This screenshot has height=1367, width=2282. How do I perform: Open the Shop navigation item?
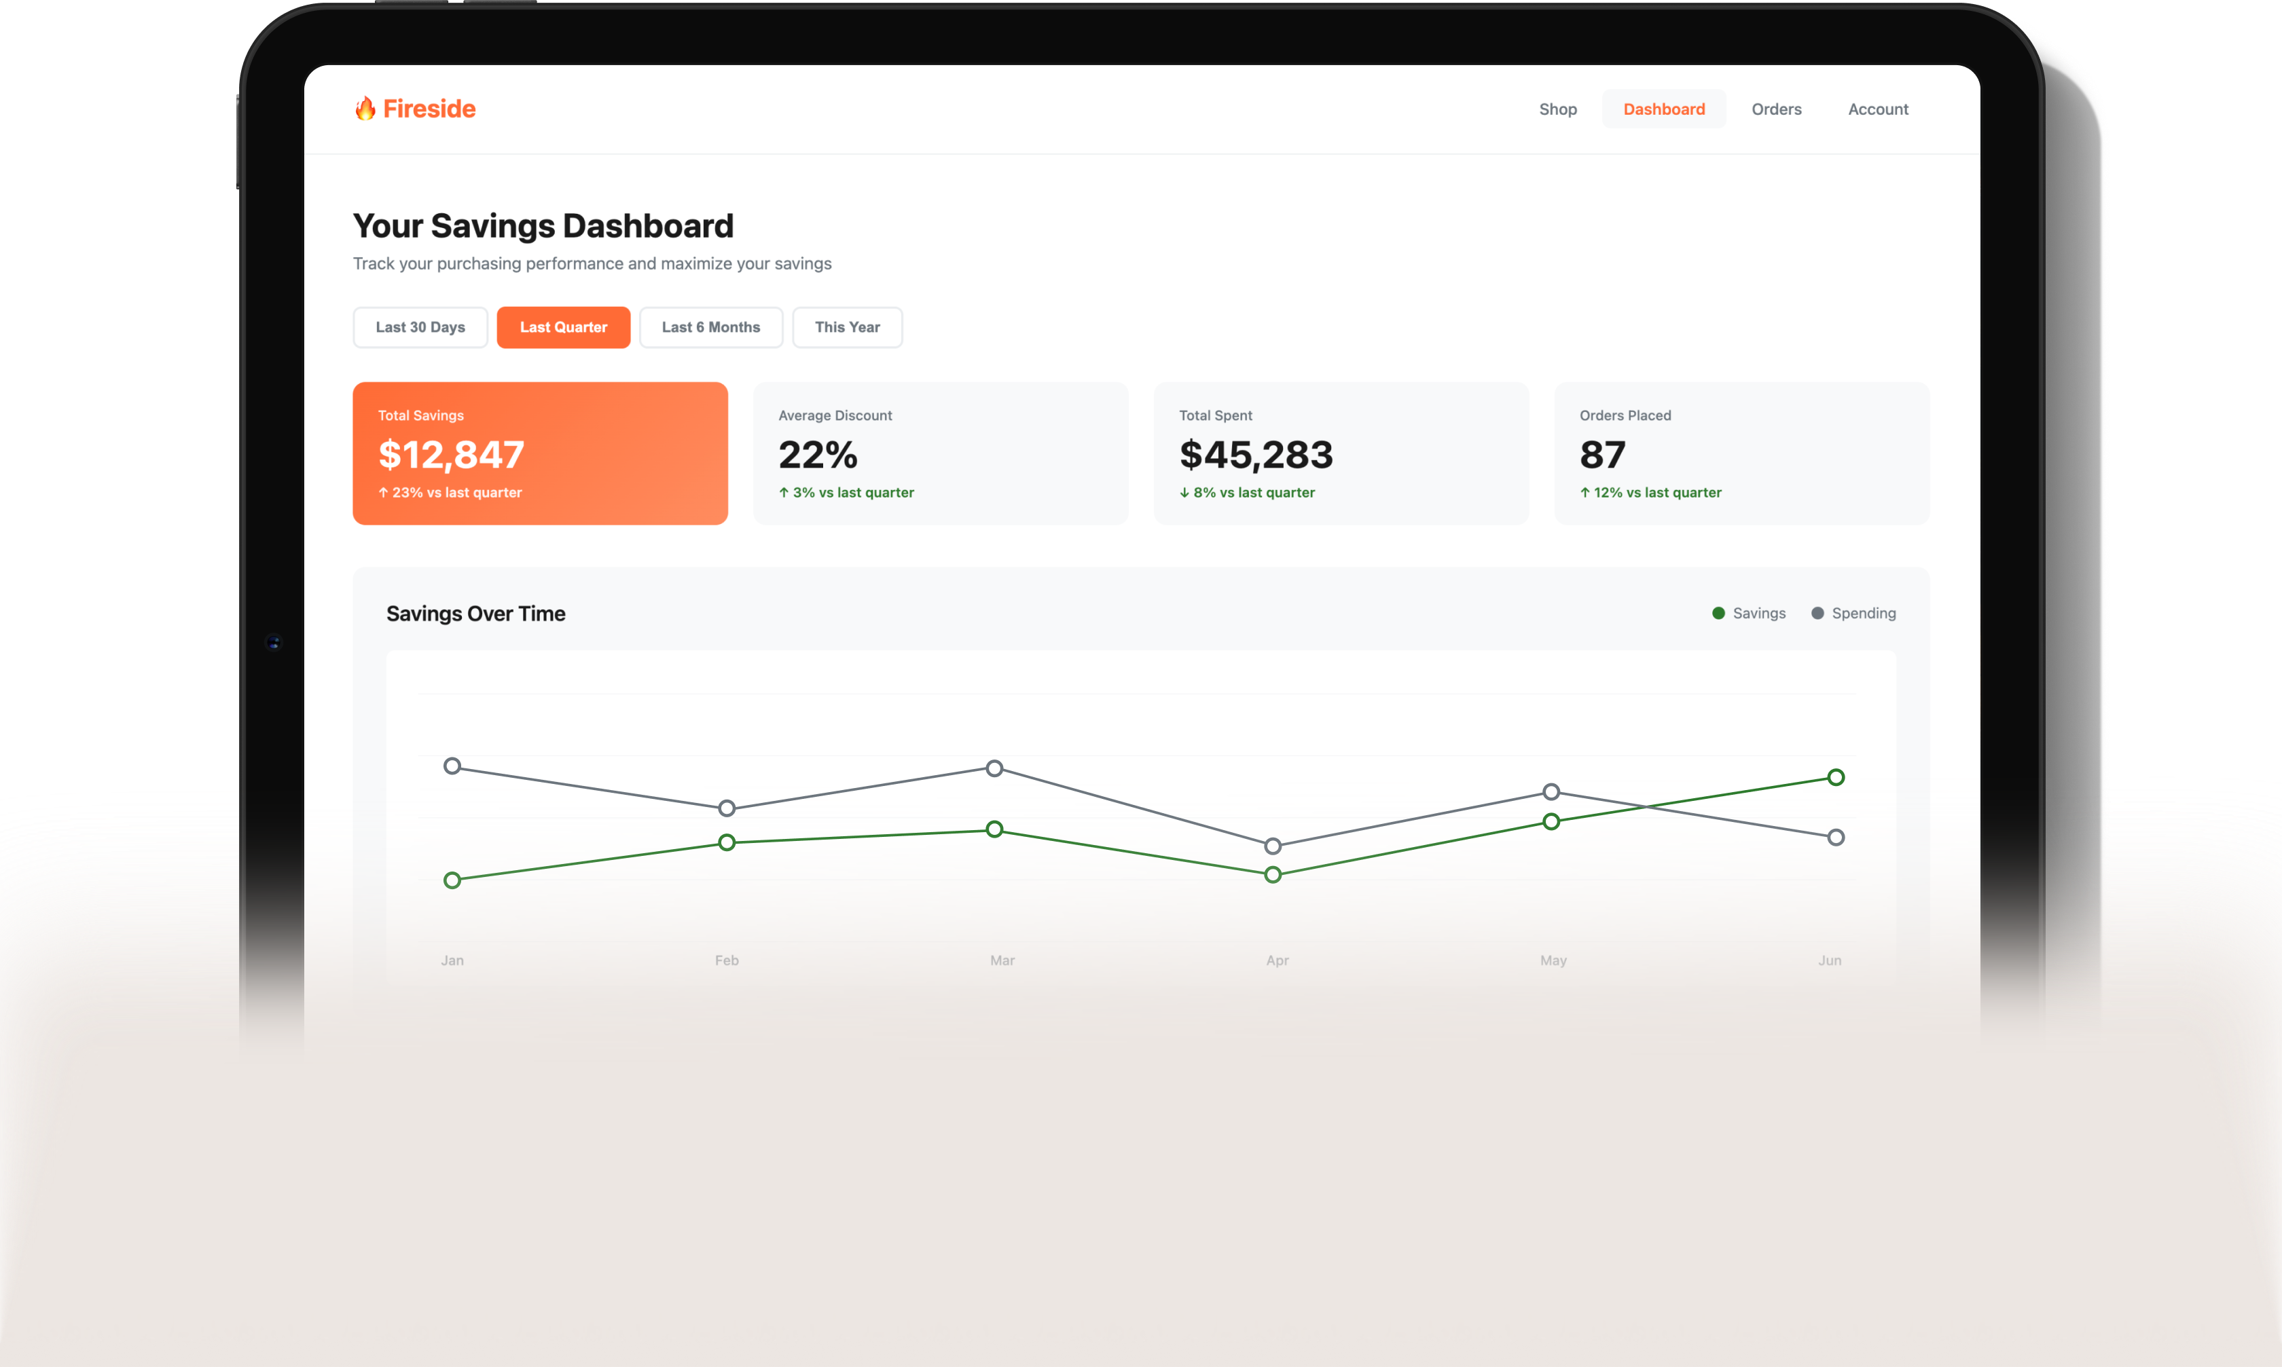1557,110
